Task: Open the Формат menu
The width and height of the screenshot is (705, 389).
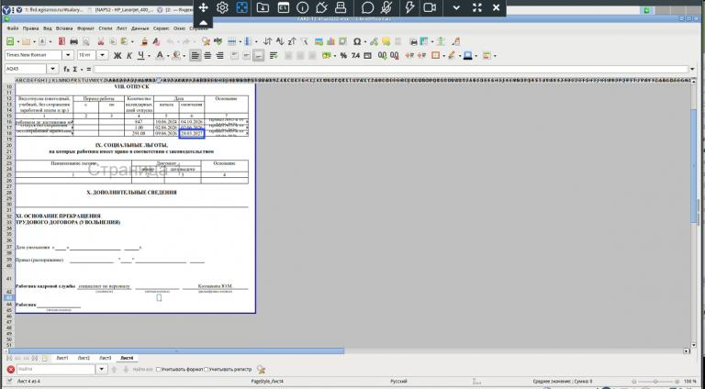Action: click(85, 28)
